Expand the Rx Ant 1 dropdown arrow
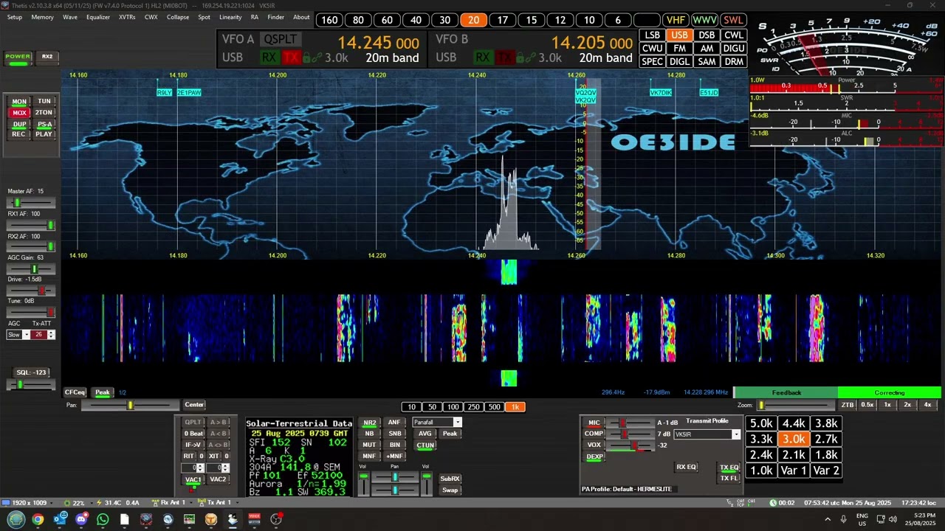Viewport: 945px width, 531px height. 190,502
